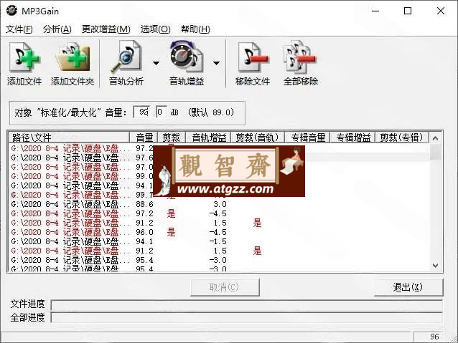Viewport: 458px width, 343px height.
Task: Maximize the MP3Gain window
Action: 408,11
